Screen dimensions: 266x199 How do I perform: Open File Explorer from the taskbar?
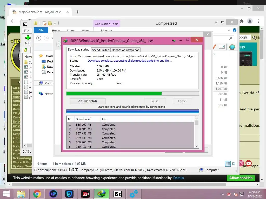click(21, 194)
